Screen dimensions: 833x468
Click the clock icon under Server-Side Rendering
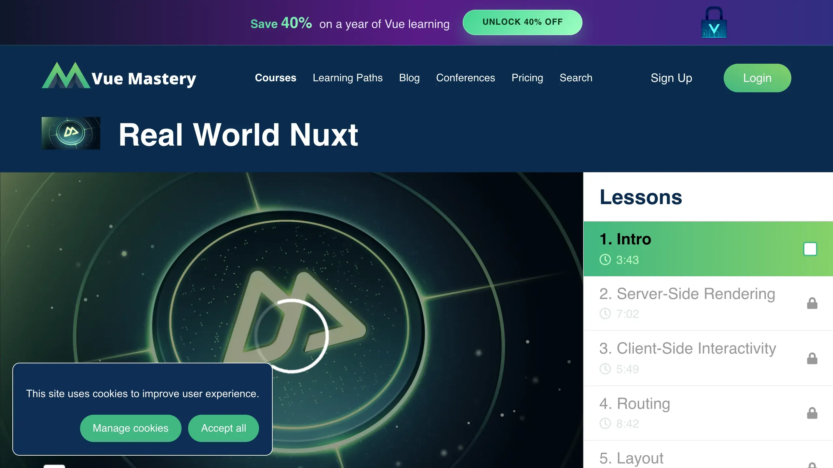pos(605,314)
